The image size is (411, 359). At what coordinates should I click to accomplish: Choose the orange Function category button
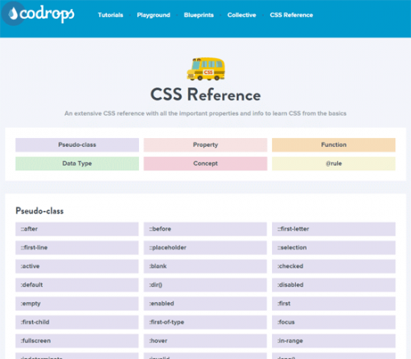click(x=334, y=145)
